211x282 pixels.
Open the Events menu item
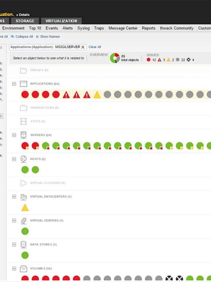click(52, 28)
